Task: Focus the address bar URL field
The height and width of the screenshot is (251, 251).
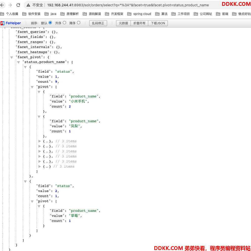Action: click(128, 5)
